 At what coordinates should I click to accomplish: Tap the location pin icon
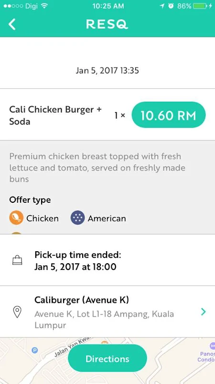tap(17, 312)
